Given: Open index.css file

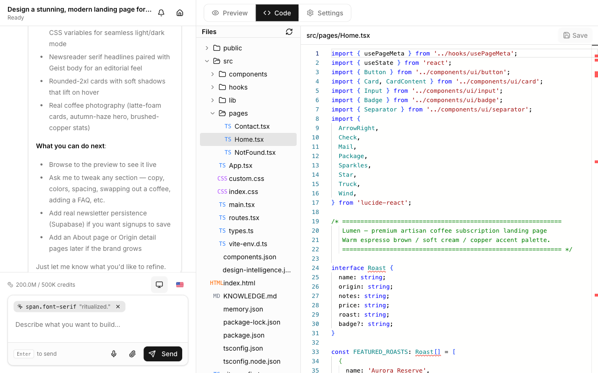Looking at the screenshot, I should pyautogui.click(x=248, y=192).
